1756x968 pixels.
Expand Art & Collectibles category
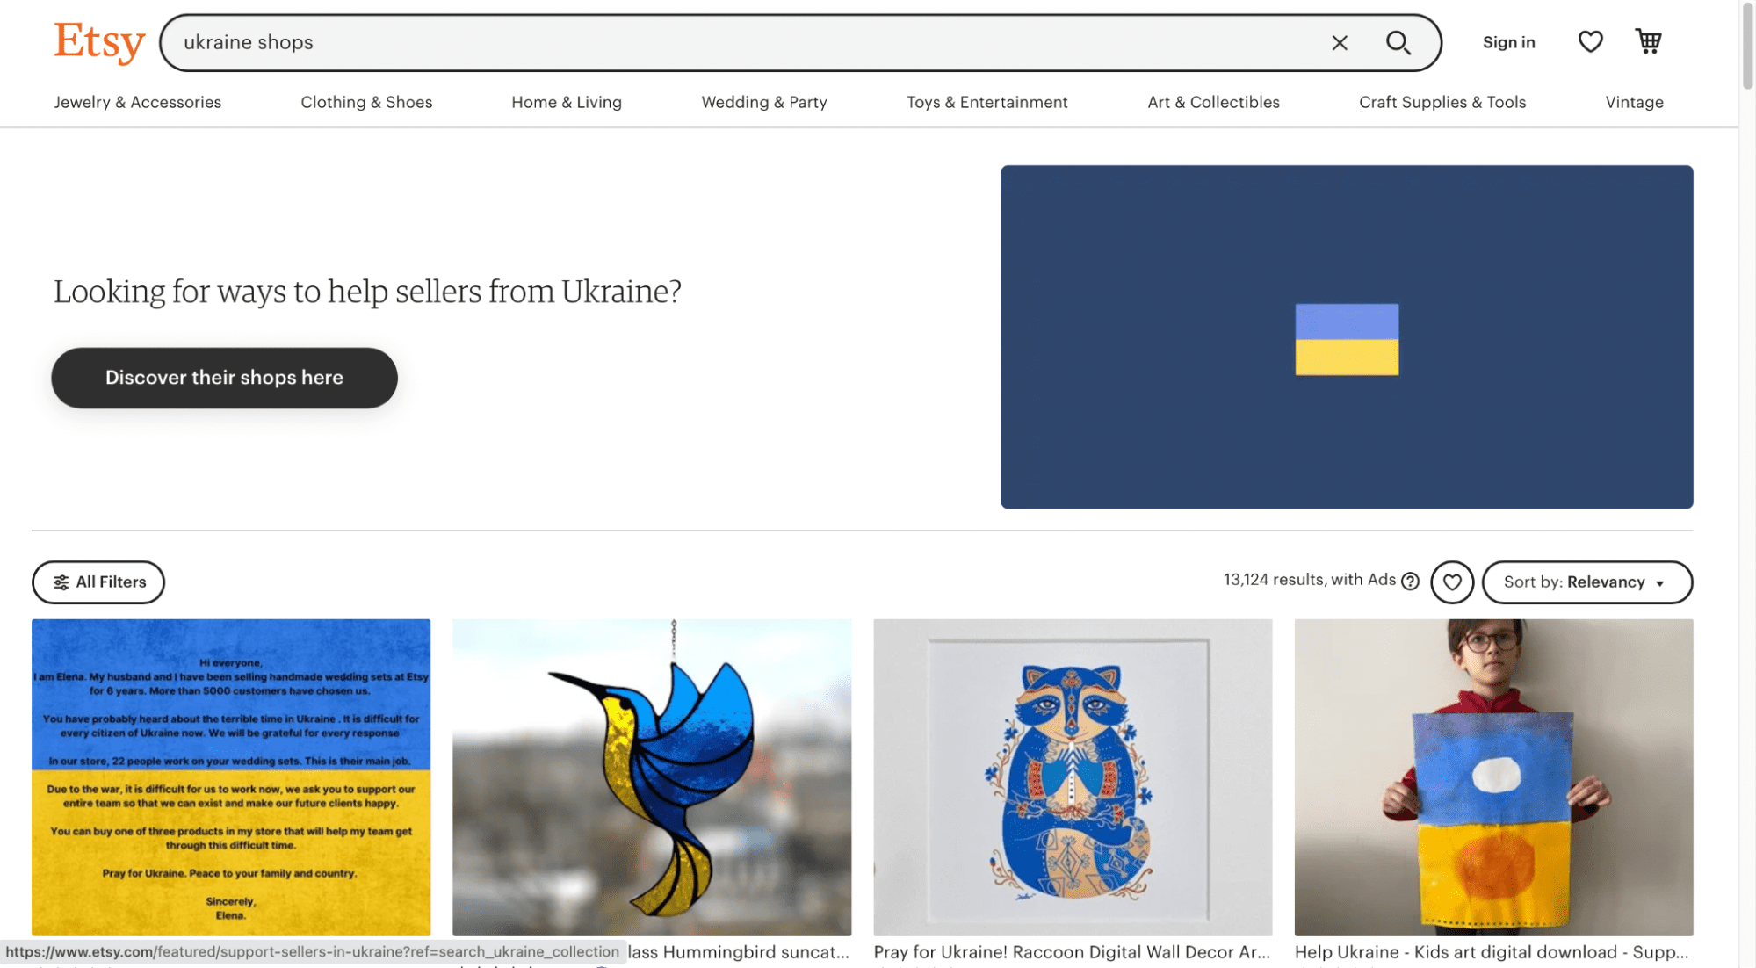tap(1213, 102)
